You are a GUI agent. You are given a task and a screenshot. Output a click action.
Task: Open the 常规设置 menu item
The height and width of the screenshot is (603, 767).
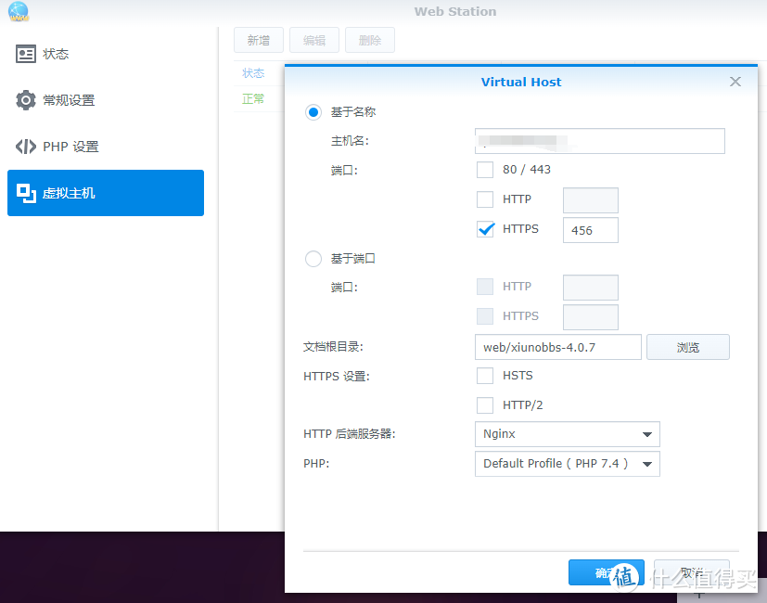tap(69, 100)
